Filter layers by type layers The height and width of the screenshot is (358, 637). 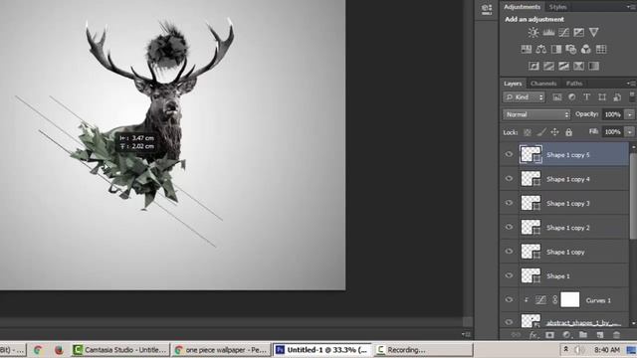pos(586,97)
